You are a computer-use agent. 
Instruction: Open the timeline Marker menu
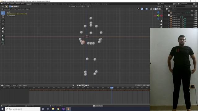[x=25, y=85]
